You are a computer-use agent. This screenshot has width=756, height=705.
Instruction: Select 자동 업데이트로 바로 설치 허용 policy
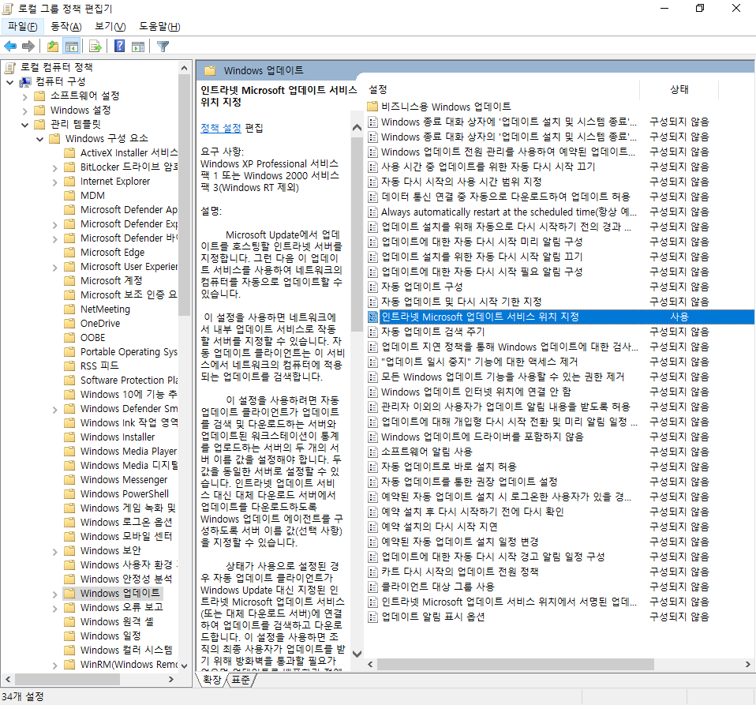pyautogui.click(x=448, y=467)
